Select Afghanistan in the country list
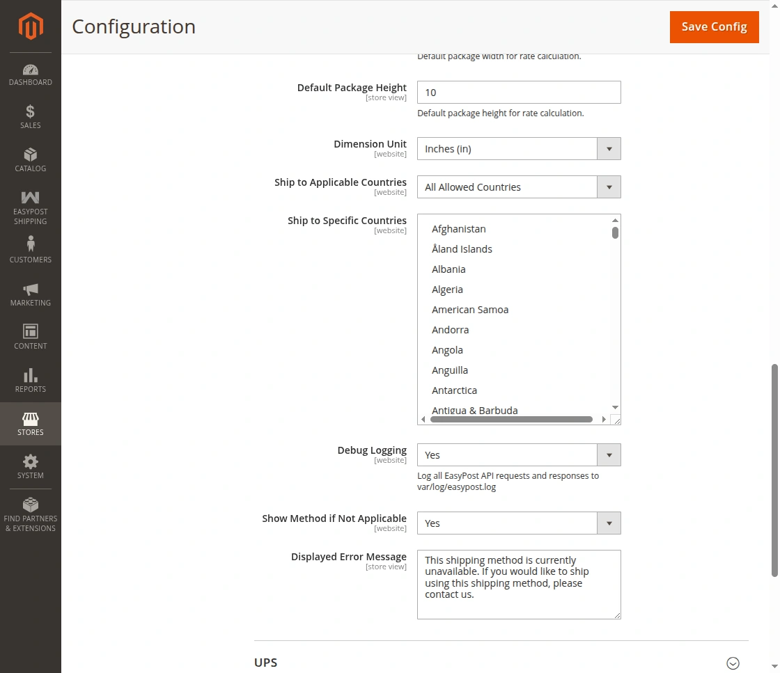The height and width of the screenshot is (673, 780). (x=459, y=229)
